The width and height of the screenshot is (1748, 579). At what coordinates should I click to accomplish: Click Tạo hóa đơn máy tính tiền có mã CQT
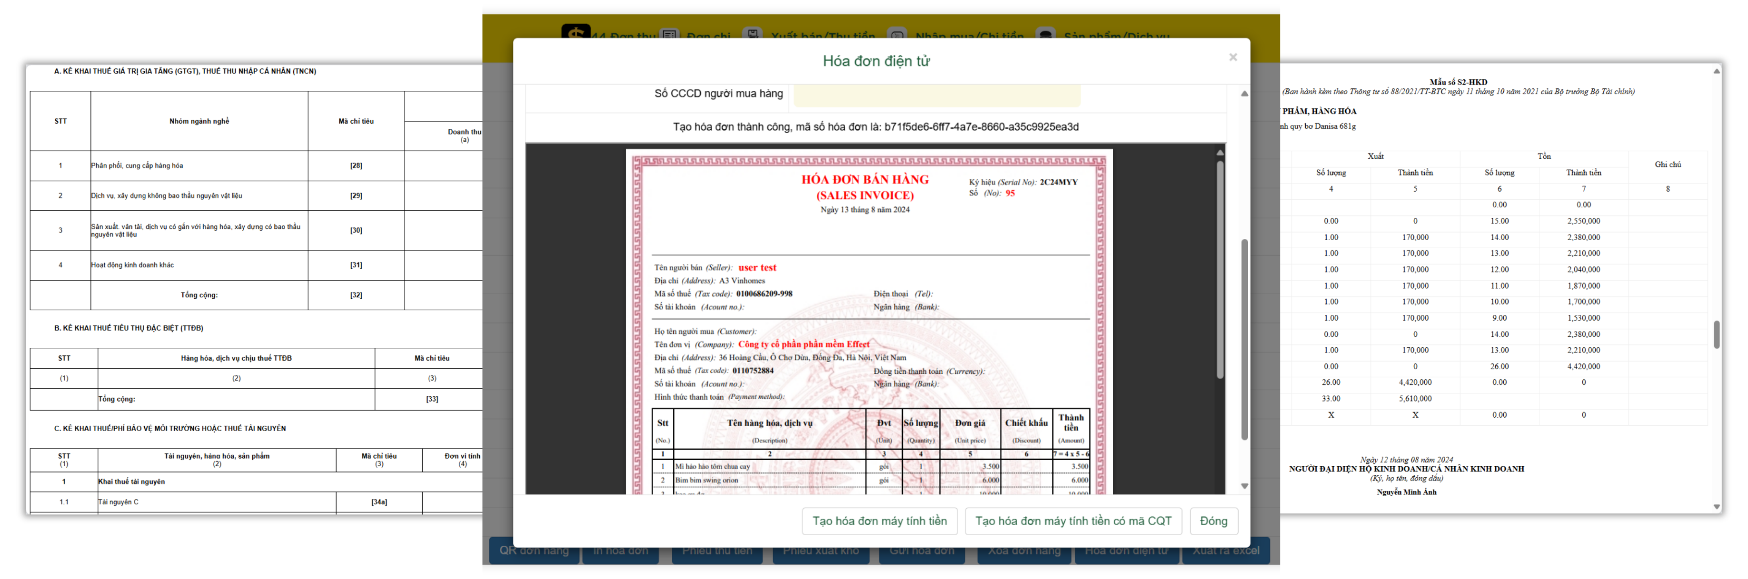click(1073, 521)
